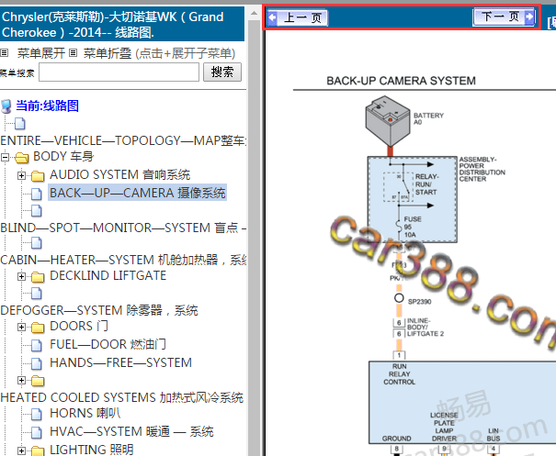Click the HORNS 喇叭 page icon
Viewport: 556px width, 456px height.
coord(37,414)
